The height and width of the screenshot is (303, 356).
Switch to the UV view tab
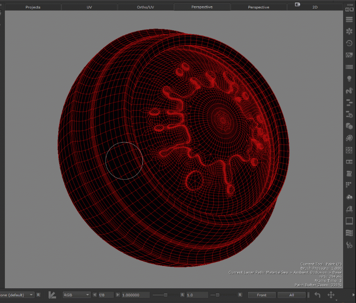point(89,7)
